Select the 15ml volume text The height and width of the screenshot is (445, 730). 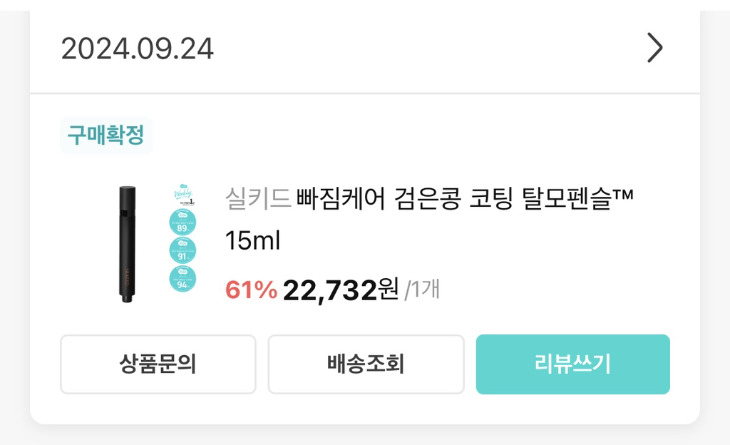pos(253,240)
